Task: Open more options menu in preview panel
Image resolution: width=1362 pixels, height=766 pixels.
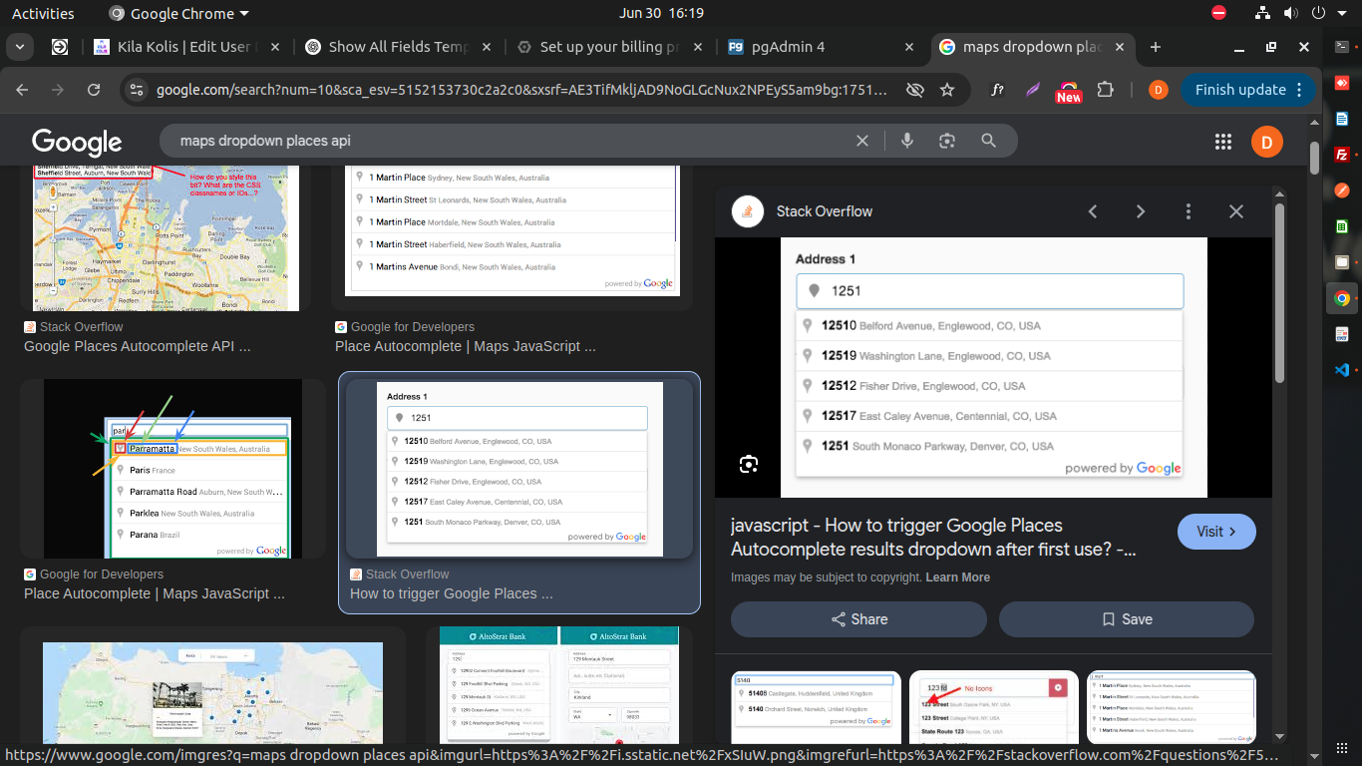Action: 1189,211
